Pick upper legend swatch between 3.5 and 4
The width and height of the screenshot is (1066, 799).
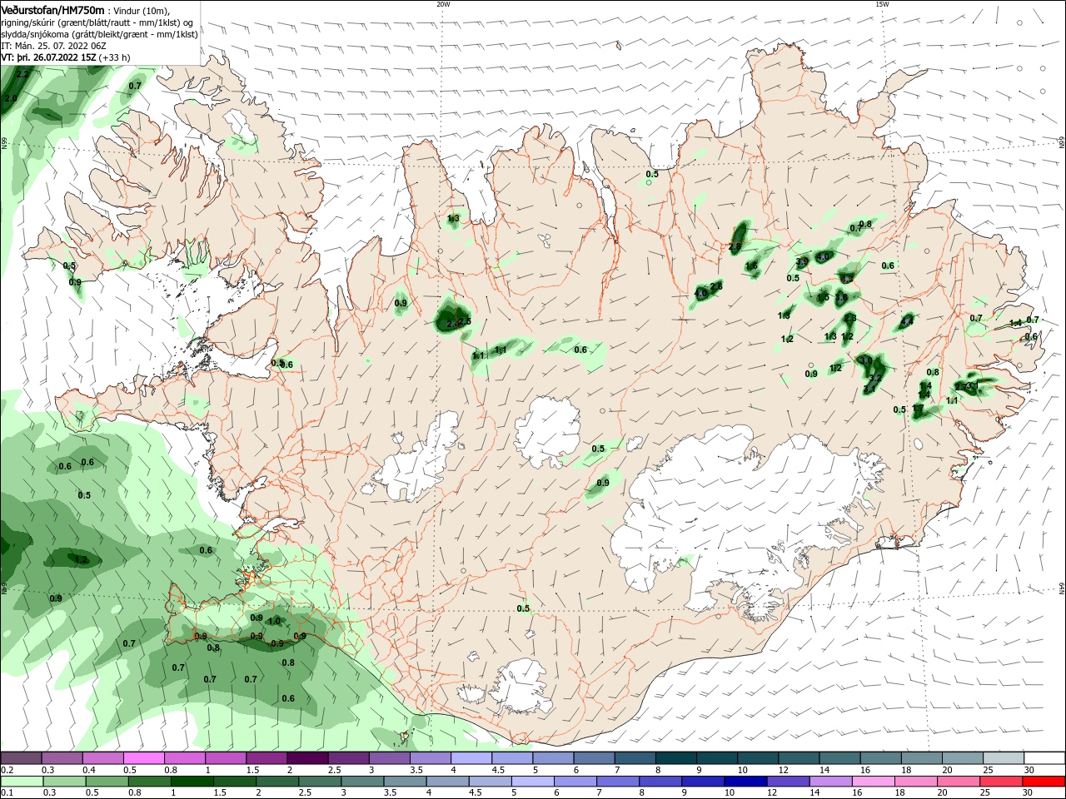(429, 758)
